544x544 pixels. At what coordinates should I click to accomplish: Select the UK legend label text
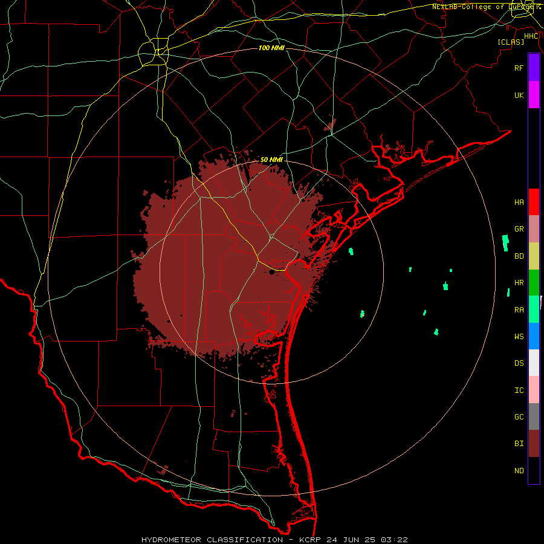tap(519, 95)
